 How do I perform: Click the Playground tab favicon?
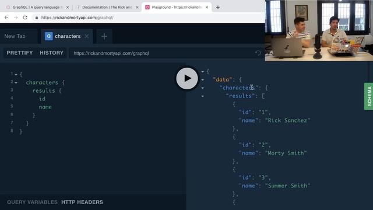coord(147,8)
